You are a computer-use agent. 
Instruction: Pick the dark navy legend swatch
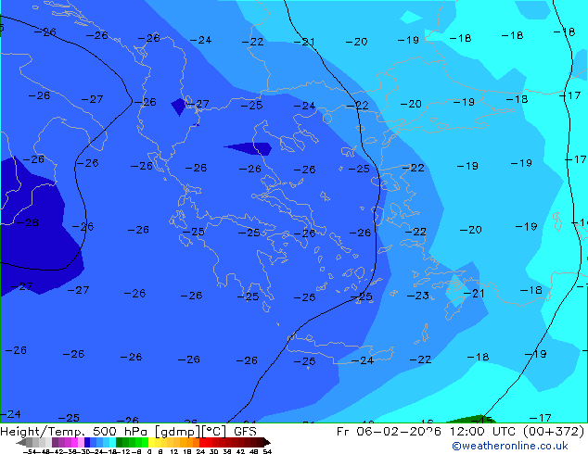pos(87,442)
